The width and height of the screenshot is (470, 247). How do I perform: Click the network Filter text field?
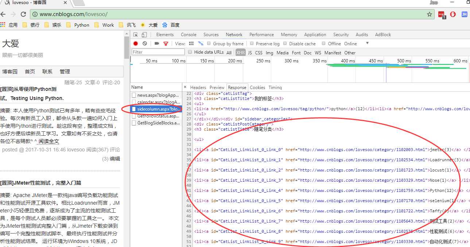pyautogui.click(x=158, y=52)
